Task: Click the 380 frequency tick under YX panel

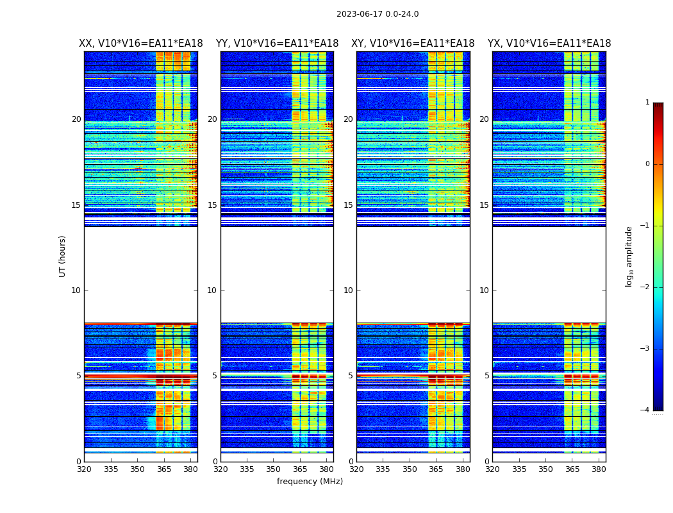Action: pos(599,469)
